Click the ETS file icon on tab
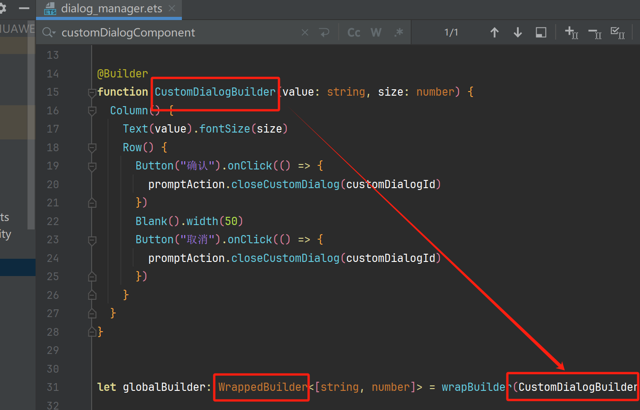The height and width of the screenshot is (410, 640). [50, 9]
